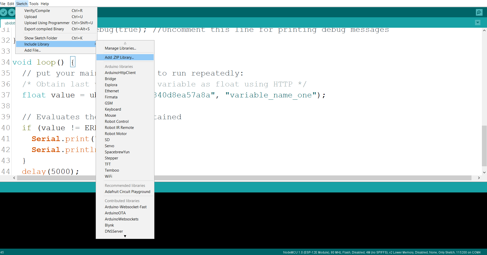
Task: Include the TFT library
Action: [x=125, y=164]
